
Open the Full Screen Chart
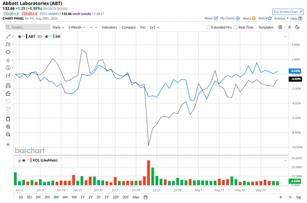coord(288,12)
